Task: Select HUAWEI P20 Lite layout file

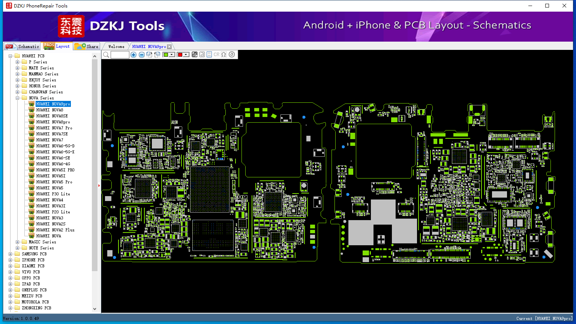Action: click(x=53, y=212)
